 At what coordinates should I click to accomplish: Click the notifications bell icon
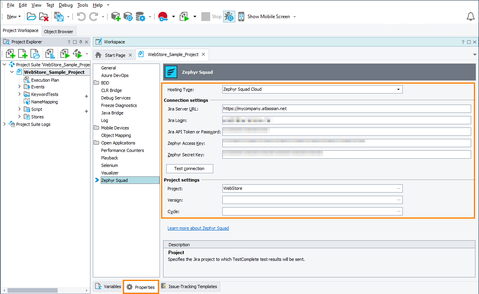pyautogui.click(x=470, y=17)
